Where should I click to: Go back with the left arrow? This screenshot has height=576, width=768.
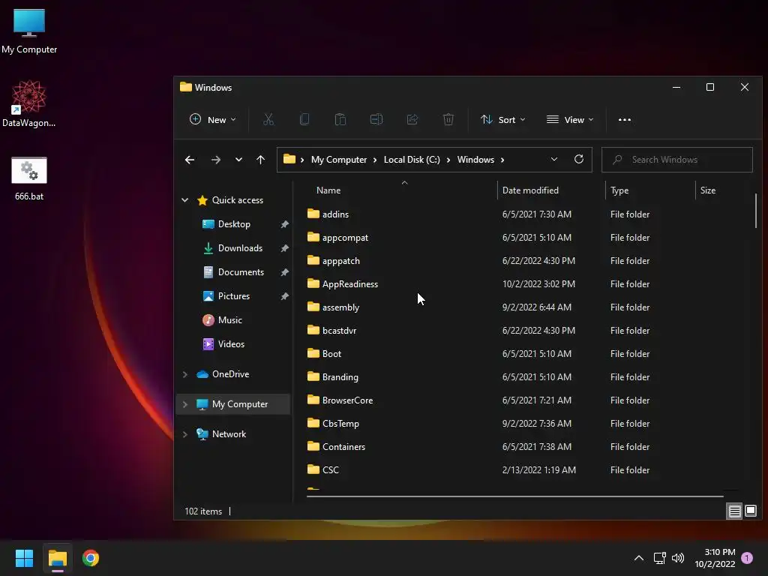(190, 160)
